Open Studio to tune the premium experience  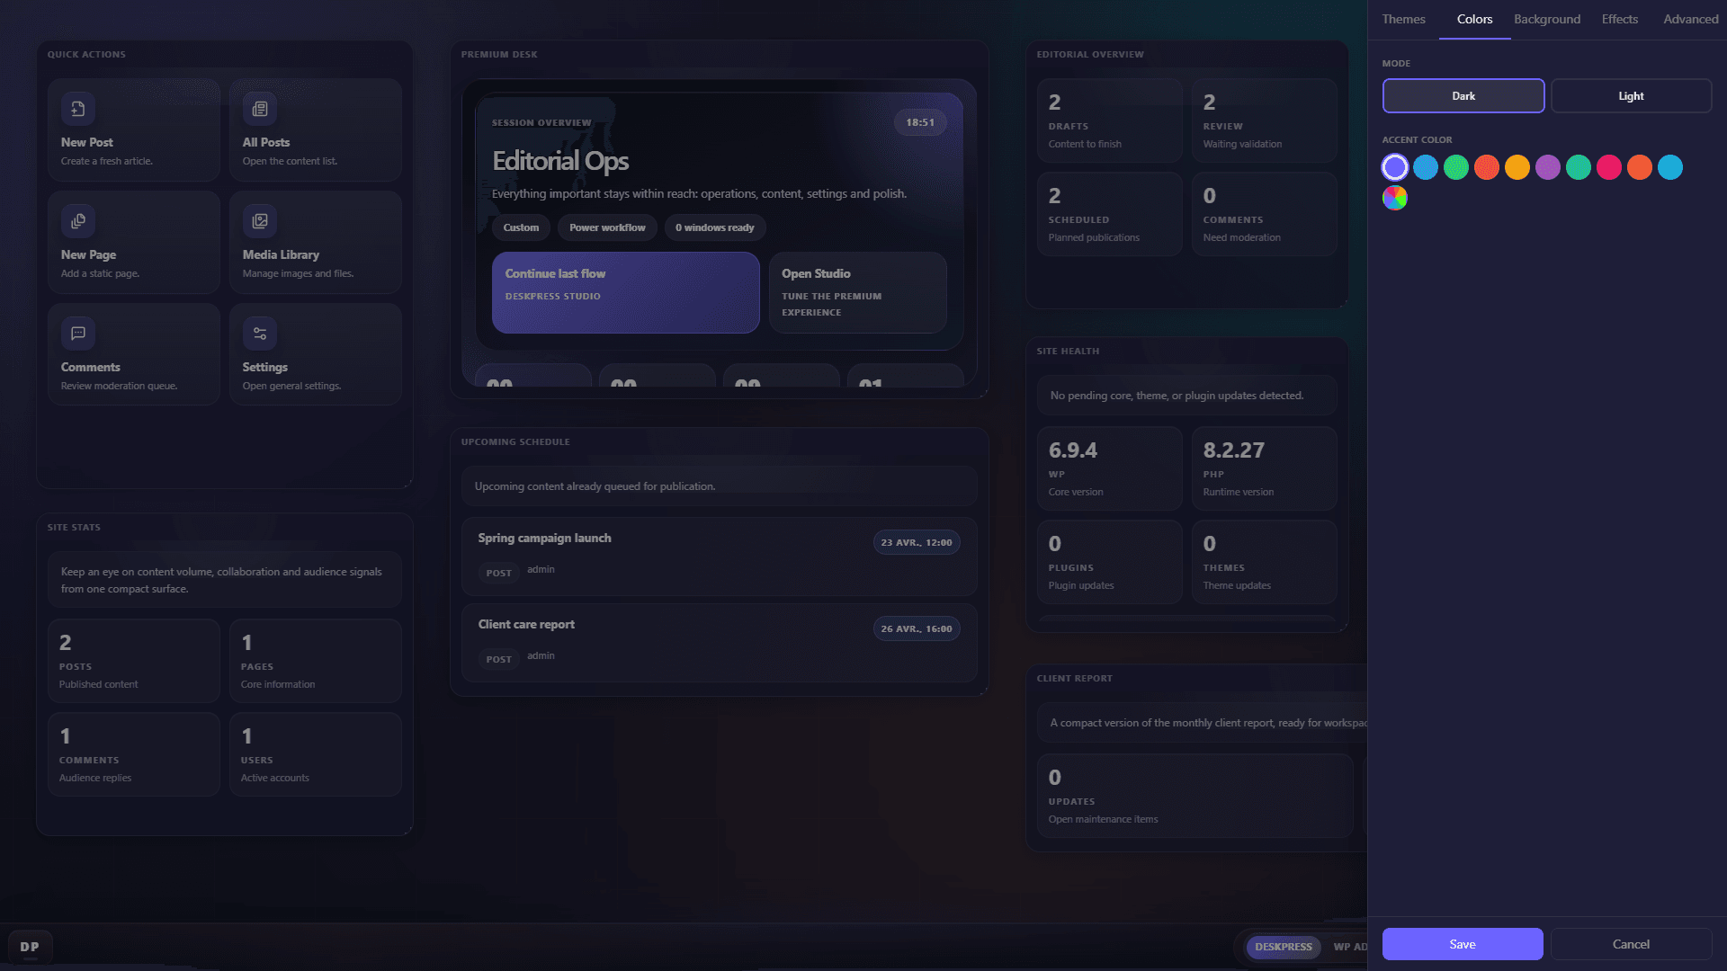[x=856, y=292]
